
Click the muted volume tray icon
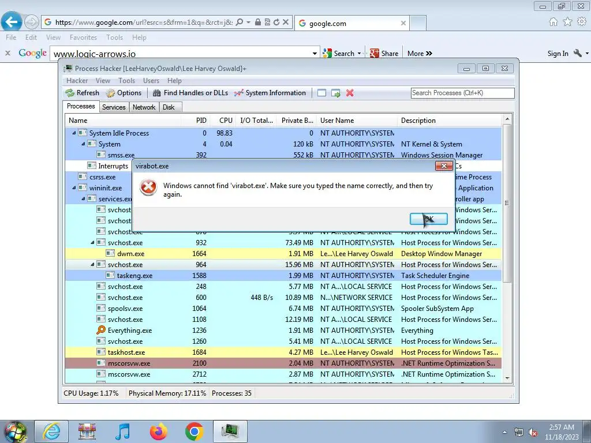click(x=533, y=433)
